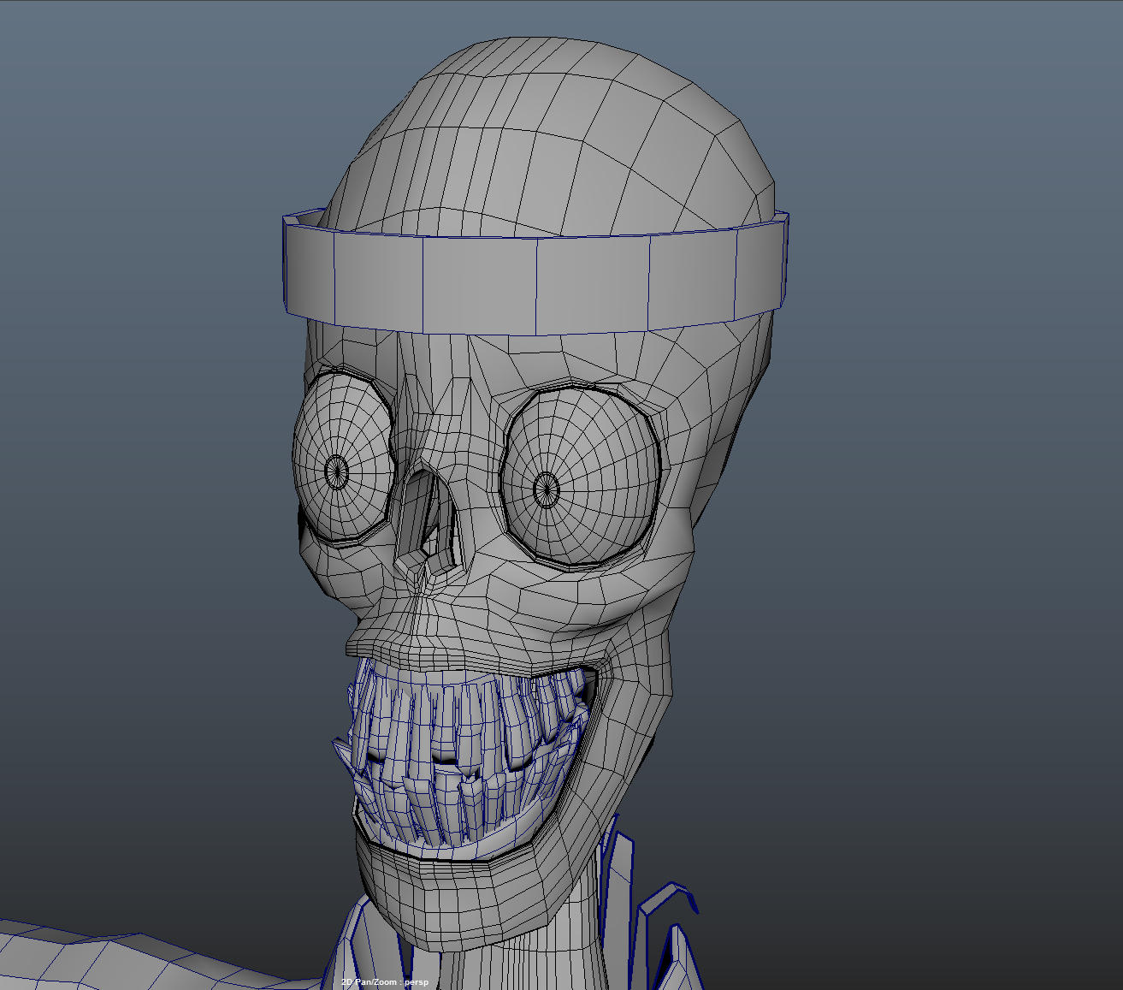Click the pupil of the larger eyeball

(x=547, y=489)
